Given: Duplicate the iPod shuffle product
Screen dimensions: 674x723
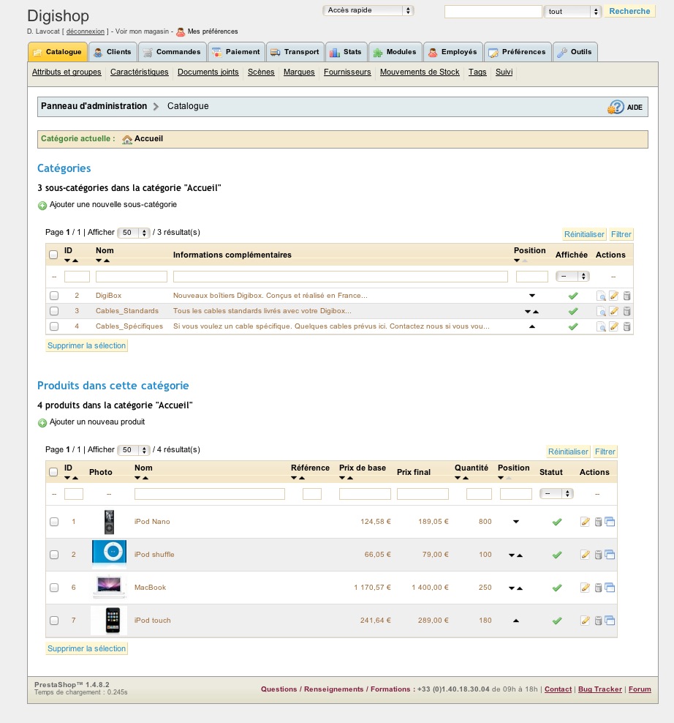Looking at the screenshot, I should [x=610, y=555].
